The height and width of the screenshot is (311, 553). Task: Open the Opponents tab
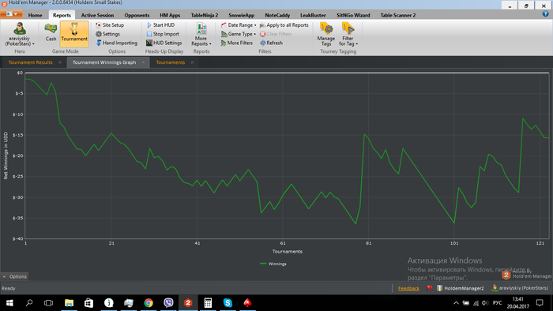[x=137, y=15]
